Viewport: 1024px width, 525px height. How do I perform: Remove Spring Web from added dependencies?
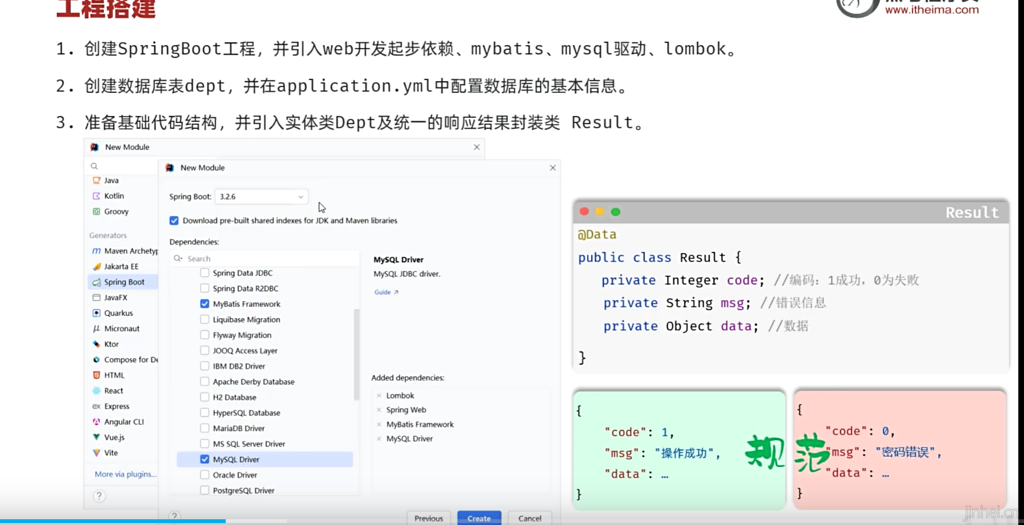379,410
